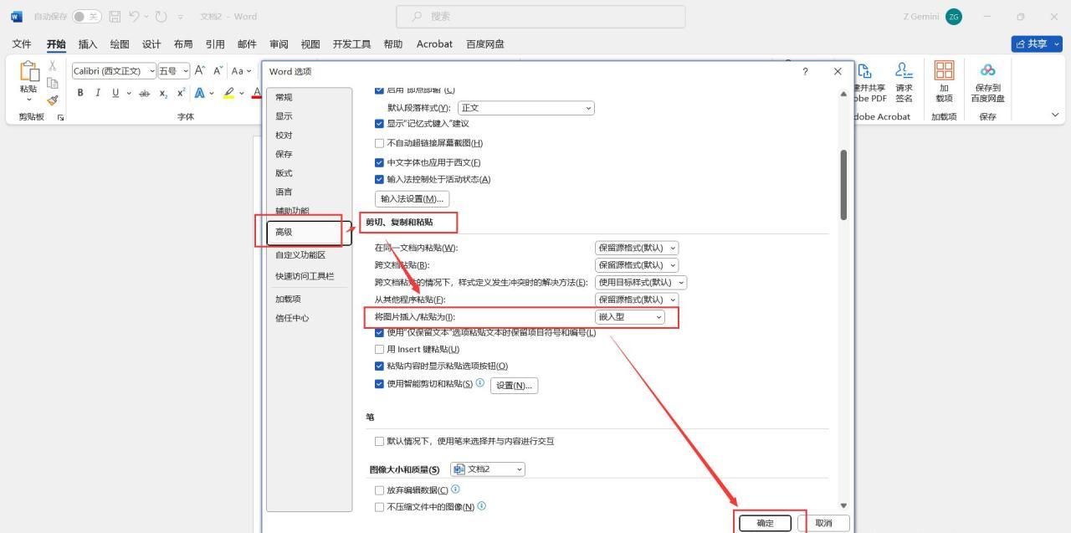Toggle Italic formatting icon
The height and width of the screenshot is (533, 1071).
98,93
